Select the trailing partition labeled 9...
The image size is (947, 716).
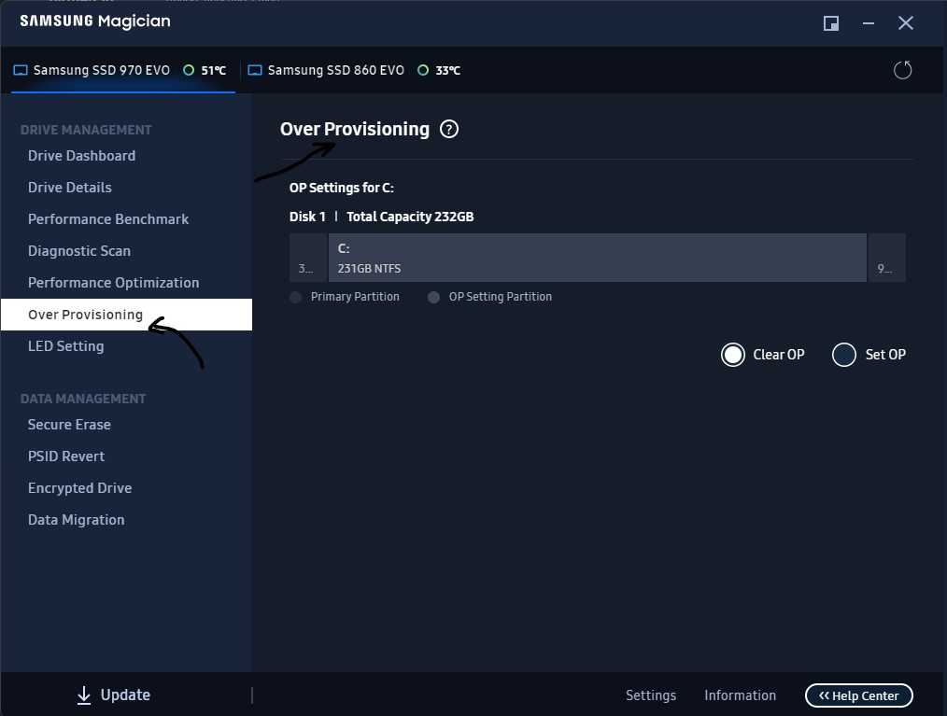point(886,258)
